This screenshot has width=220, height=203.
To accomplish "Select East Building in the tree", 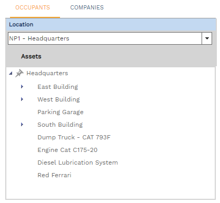I will tap(58, 87).
